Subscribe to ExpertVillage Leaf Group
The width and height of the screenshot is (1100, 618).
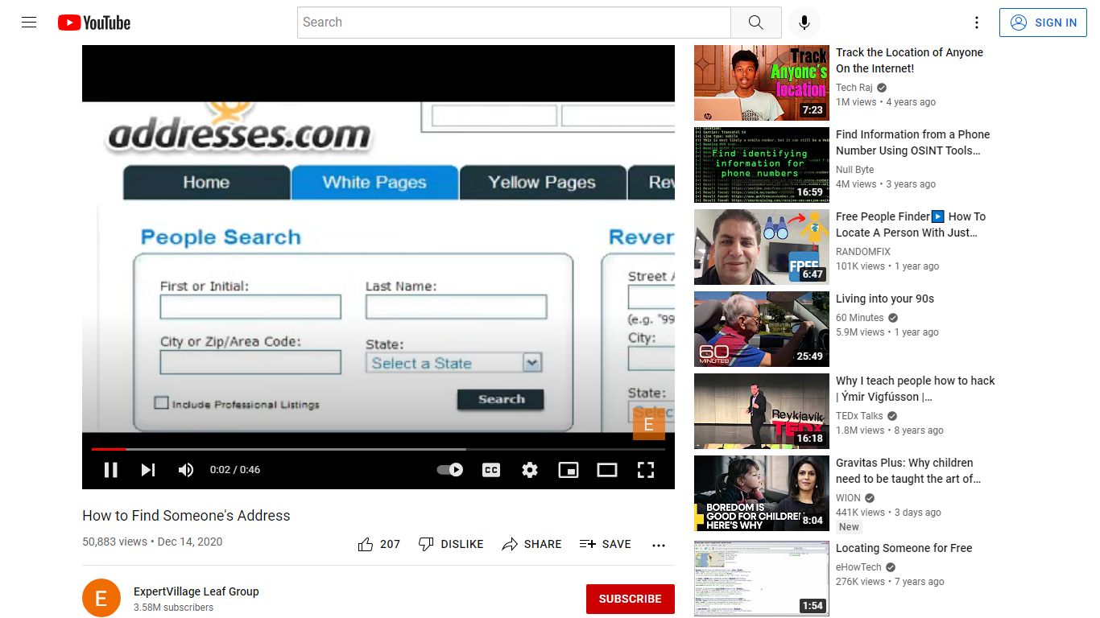pyautogui.click(x=631, y=599)
